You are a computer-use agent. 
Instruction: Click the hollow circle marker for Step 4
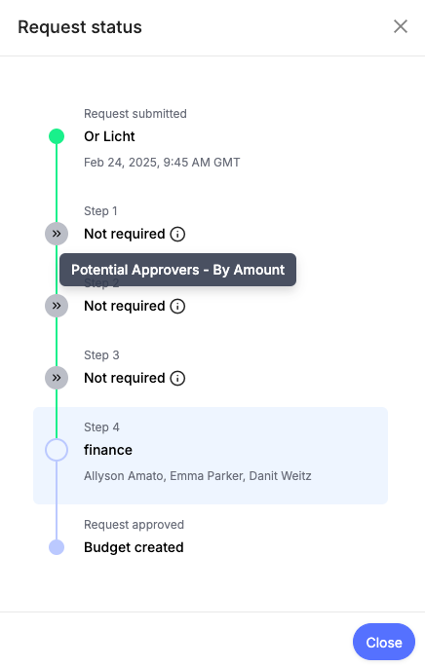pyautogui.click(x=57, y=450)
